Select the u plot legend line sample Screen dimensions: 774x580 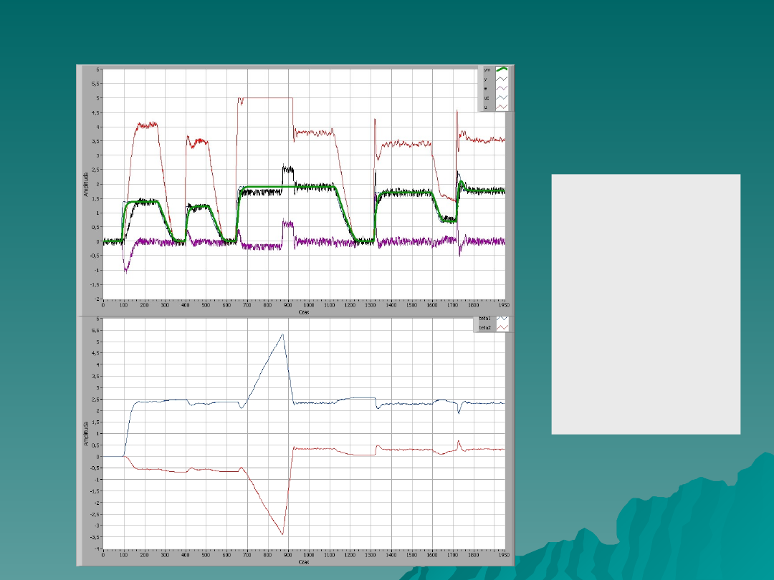tap(502, 107)
